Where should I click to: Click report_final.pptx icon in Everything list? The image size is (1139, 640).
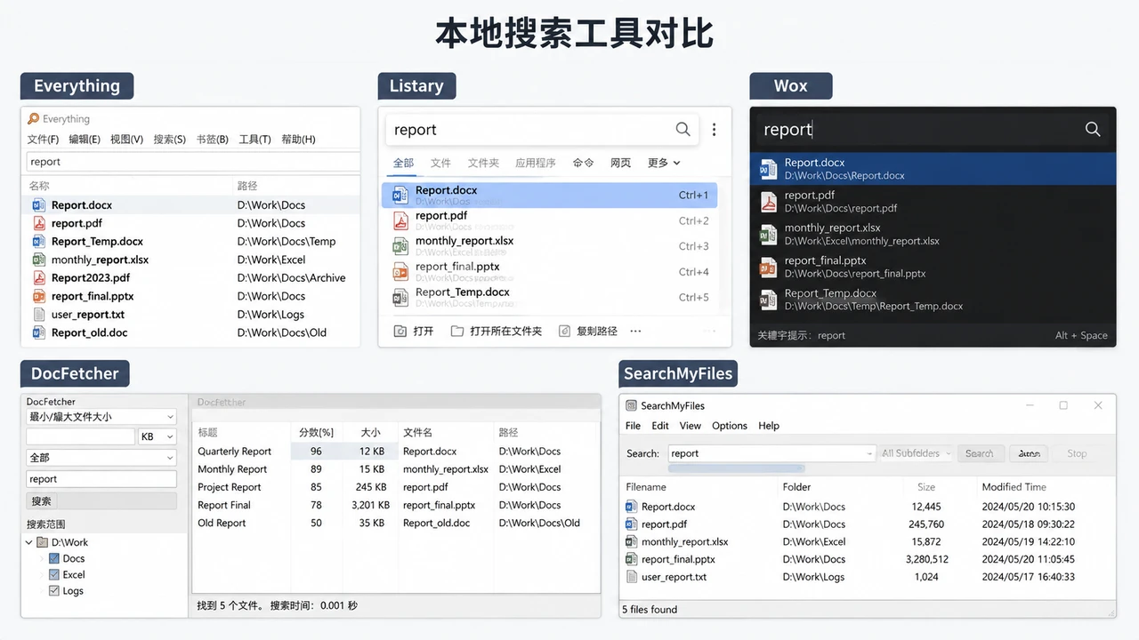coord(38,296)
